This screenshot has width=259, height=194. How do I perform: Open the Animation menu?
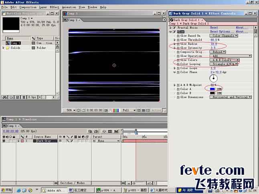click(x=69, y=7)
